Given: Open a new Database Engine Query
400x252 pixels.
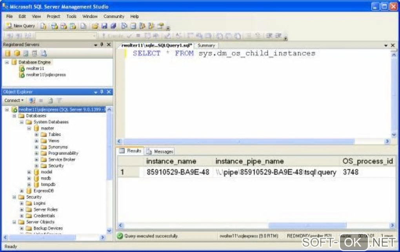Looking at the screenshot, I should click(44, 26).
